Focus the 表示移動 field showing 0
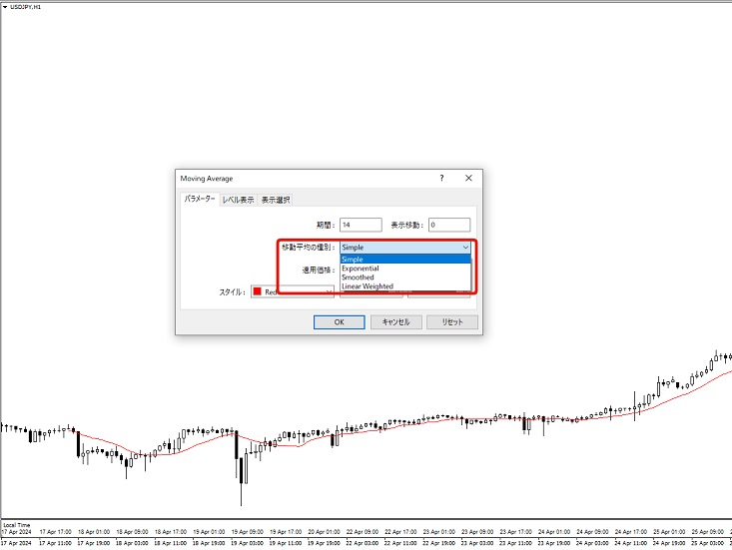The image size is (732, 550). (x=448, y=225)
